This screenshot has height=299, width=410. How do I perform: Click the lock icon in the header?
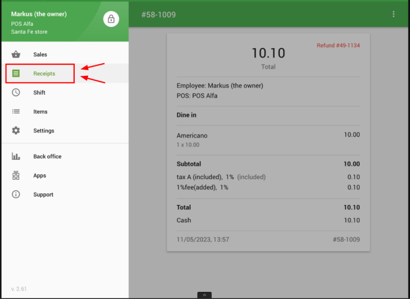(x=111, y=19)
